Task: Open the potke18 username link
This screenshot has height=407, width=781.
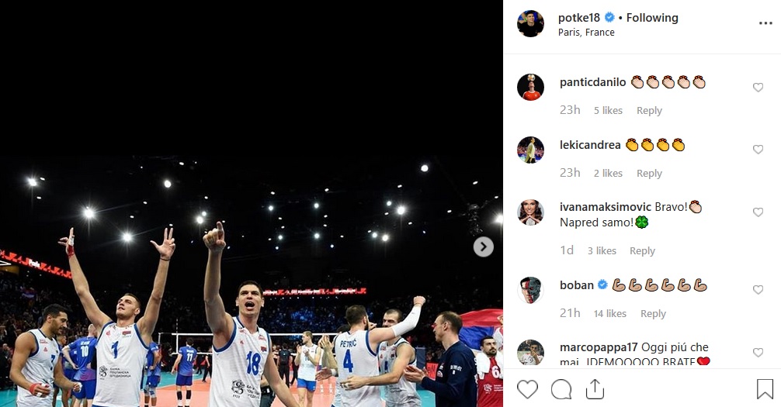Action: tap(579, 18)
